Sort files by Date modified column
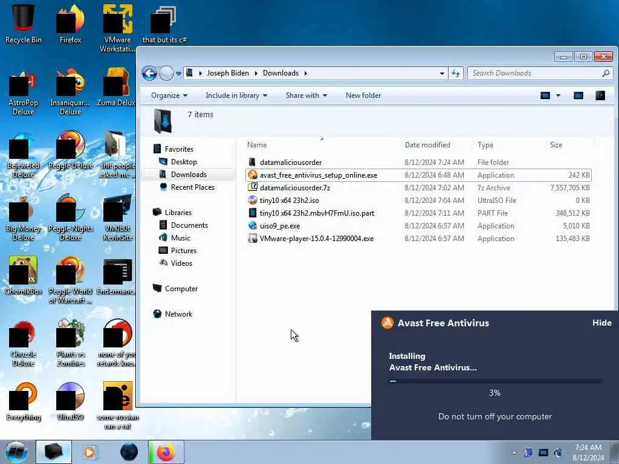619x464 pixels. 427,145
